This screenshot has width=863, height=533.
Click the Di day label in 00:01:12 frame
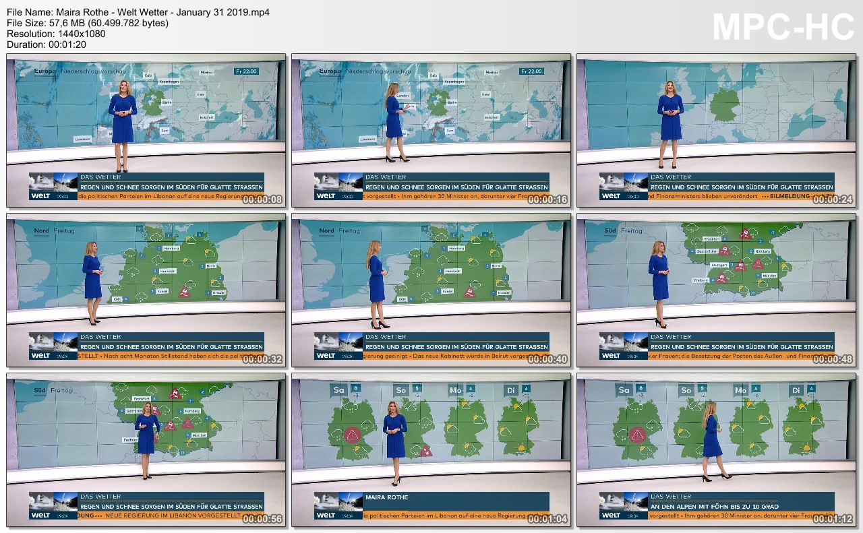click(796, 389)
